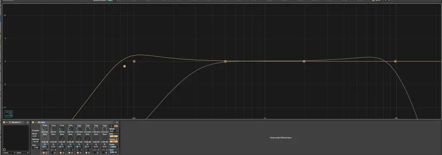Click the Scale 100% field
The height and width of the screenshot is (155, 442).
pos(114,147)
